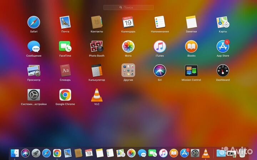Open Messages bubble in the Dock
Screen dimensions: 257x160
click(x=142, y=154)
